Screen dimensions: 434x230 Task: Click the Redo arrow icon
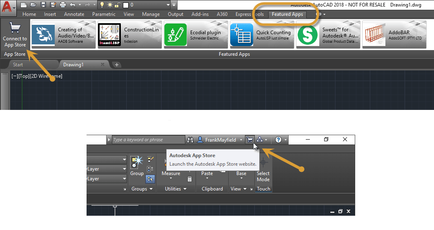point(87,5)
